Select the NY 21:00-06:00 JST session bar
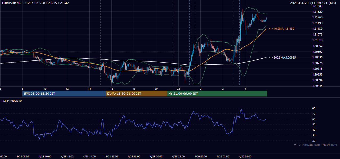The height and width of the screenshot is (159, 340). (217, 94)
